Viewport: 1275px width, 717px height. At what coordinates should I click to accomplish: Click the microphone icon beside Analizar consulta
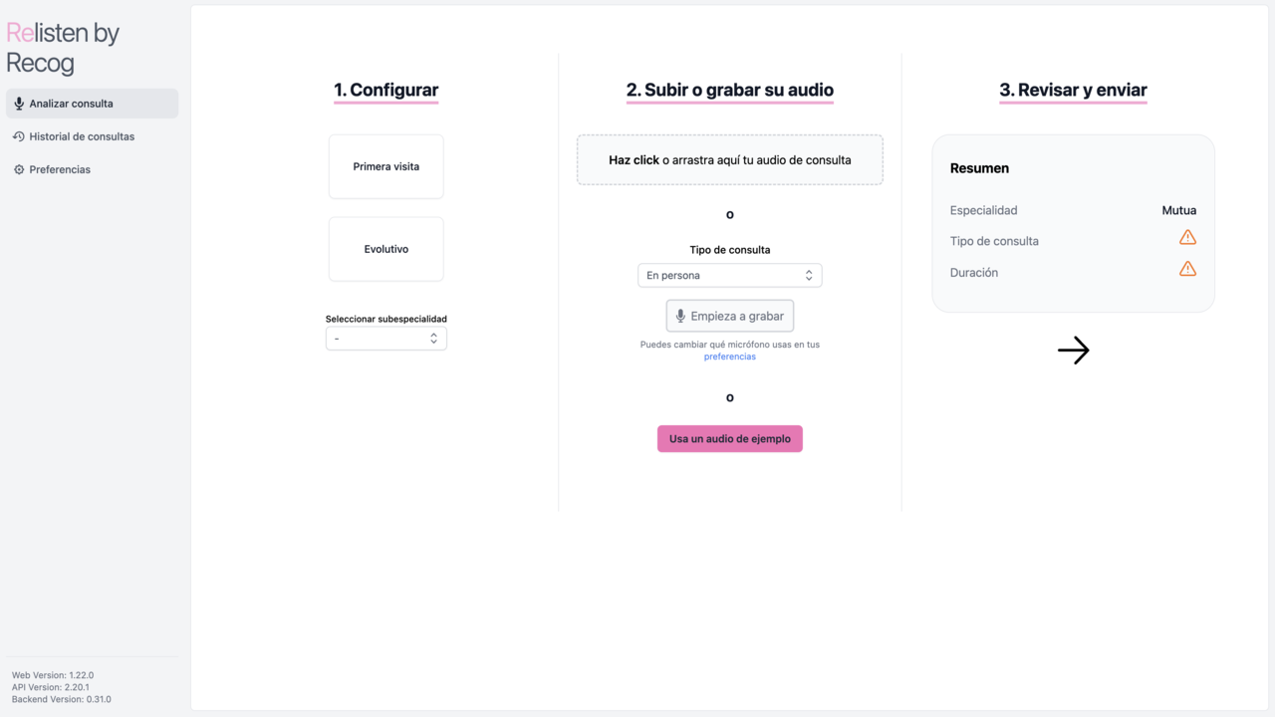[19, 104]
